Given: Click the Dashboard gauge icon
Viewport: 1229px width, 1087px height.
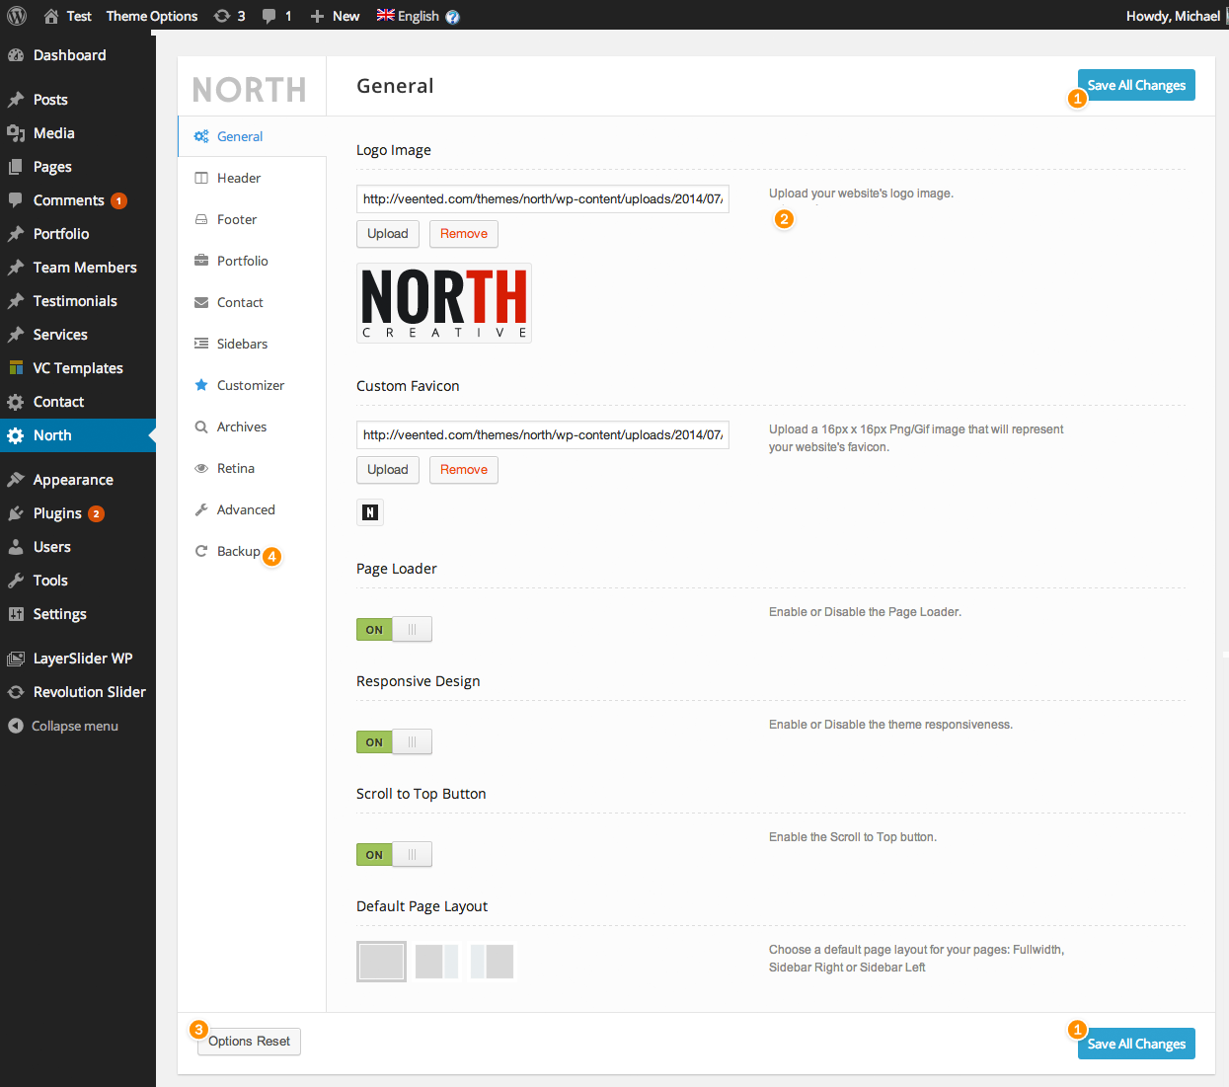Looking at the screenshot, I should pyautogui.click(x=16, y=55).
